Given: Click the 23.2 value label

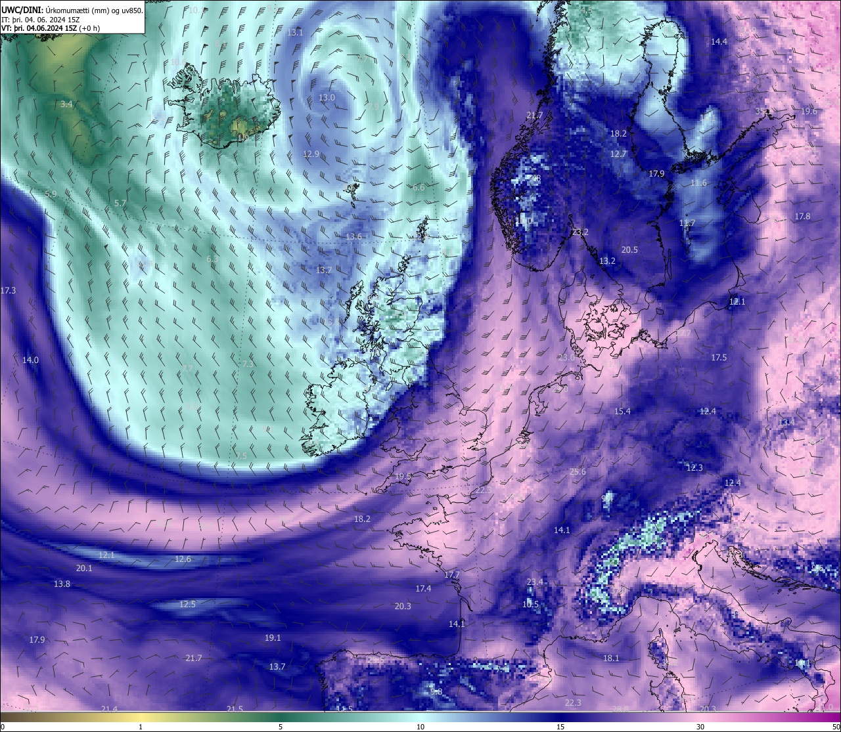Looking at the screenshot, I should coord(580,232).
